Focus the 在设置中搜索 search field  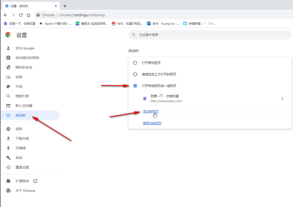click(x=210, y=35)
